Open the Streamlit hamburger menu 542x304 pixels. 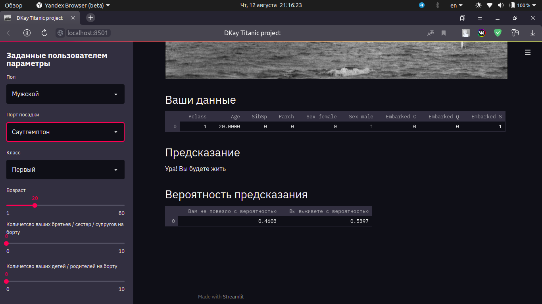pyautogui.click(x=528, y=52)
